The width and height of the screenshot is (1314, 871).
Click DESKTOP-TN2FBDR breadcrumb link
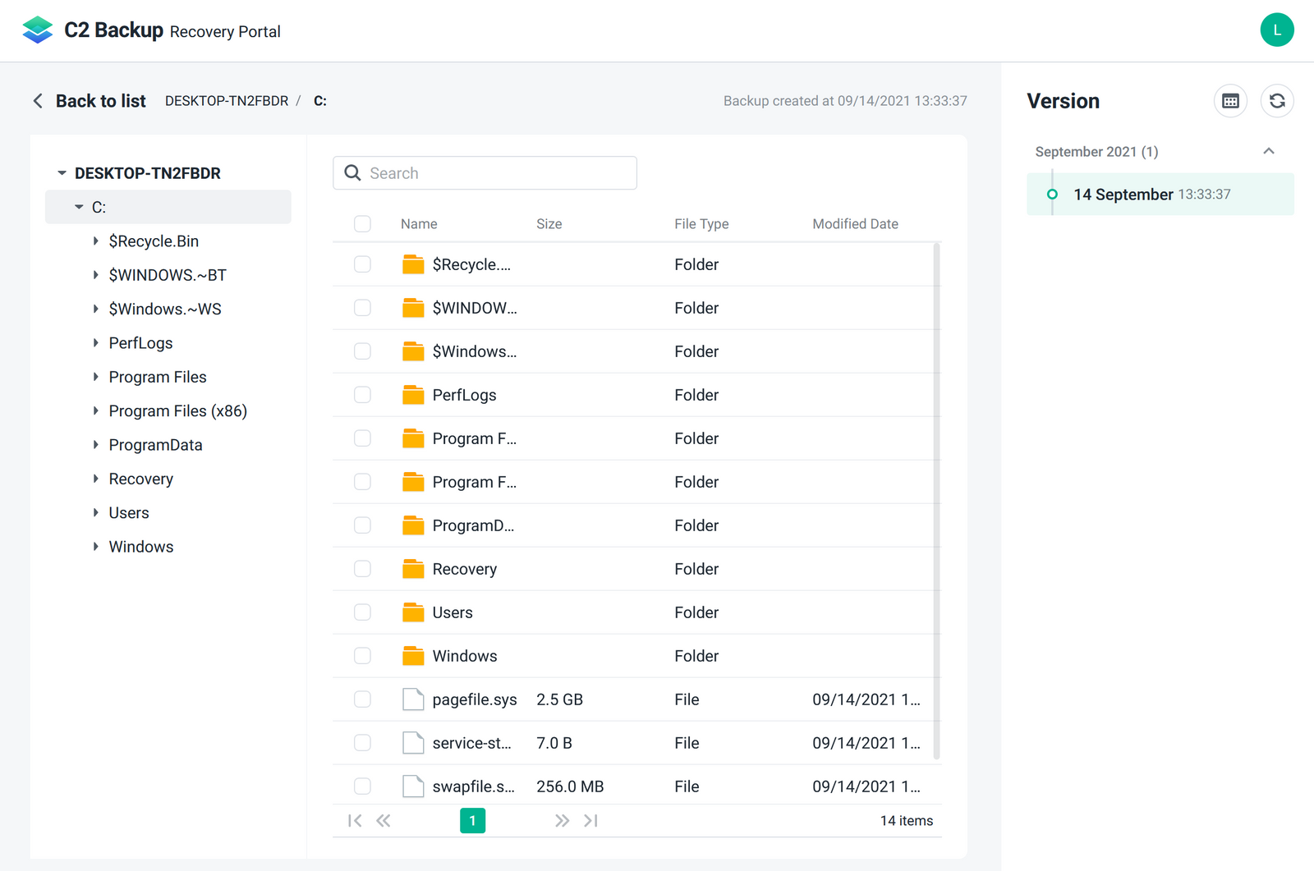(227, 101)
